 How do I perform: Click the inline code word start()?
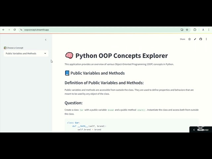pyautogui.click(x=141, y=110)
